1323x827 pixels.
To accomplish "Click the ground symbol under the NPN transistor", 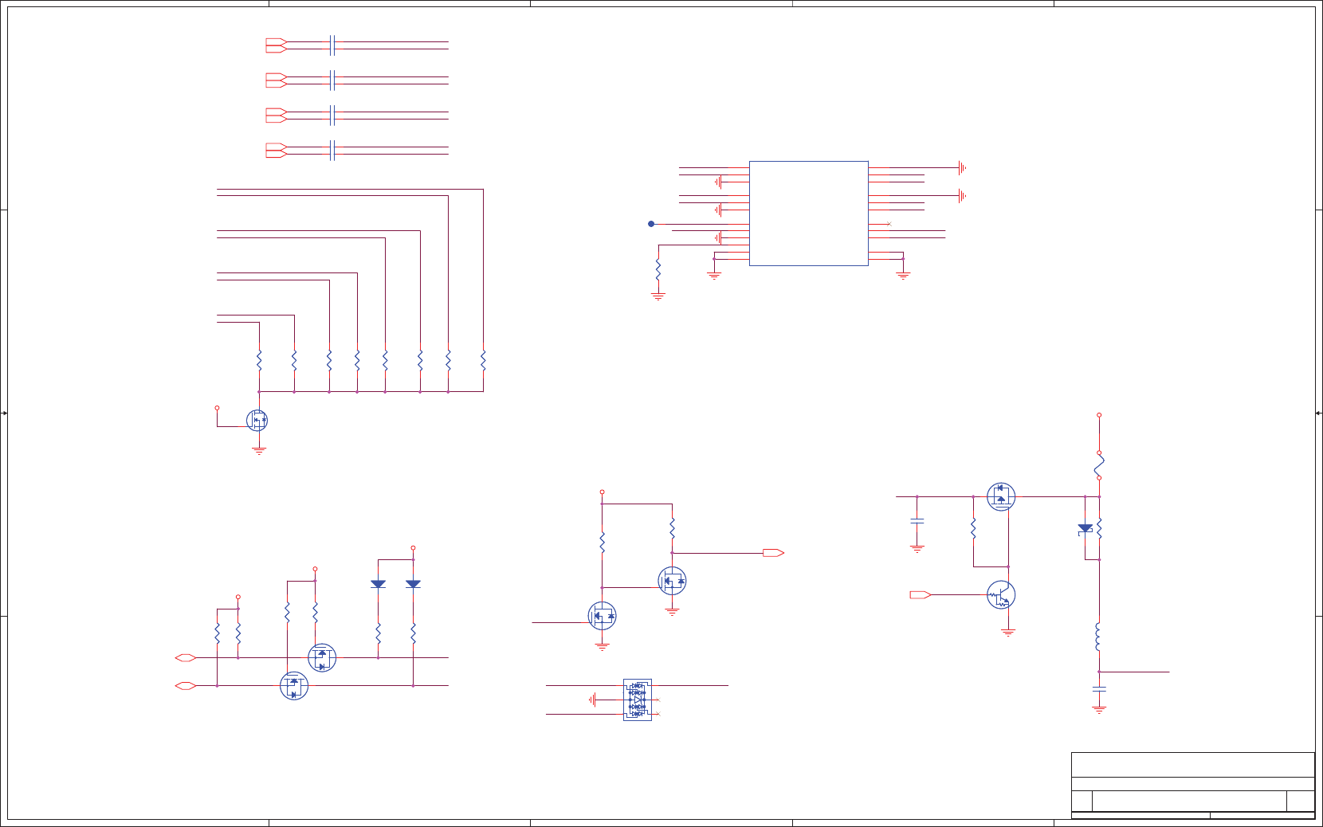I will tap(1008, 633).
